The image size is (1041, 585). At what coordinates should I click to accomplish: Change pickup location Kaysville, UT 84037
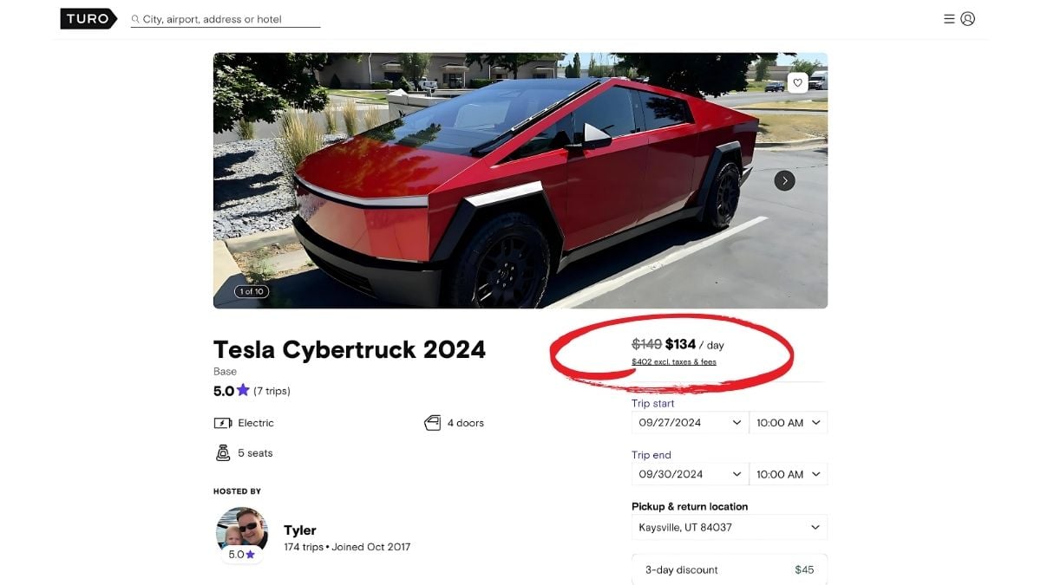[x=729, y=527]
